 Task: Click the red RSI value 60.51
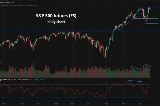pyautogui.click(x=31, y=79)
